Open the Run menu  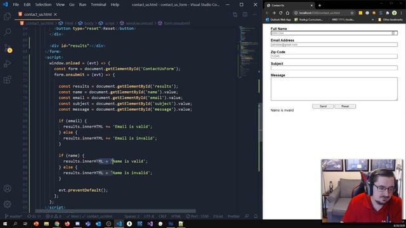[x=82, y=4]
